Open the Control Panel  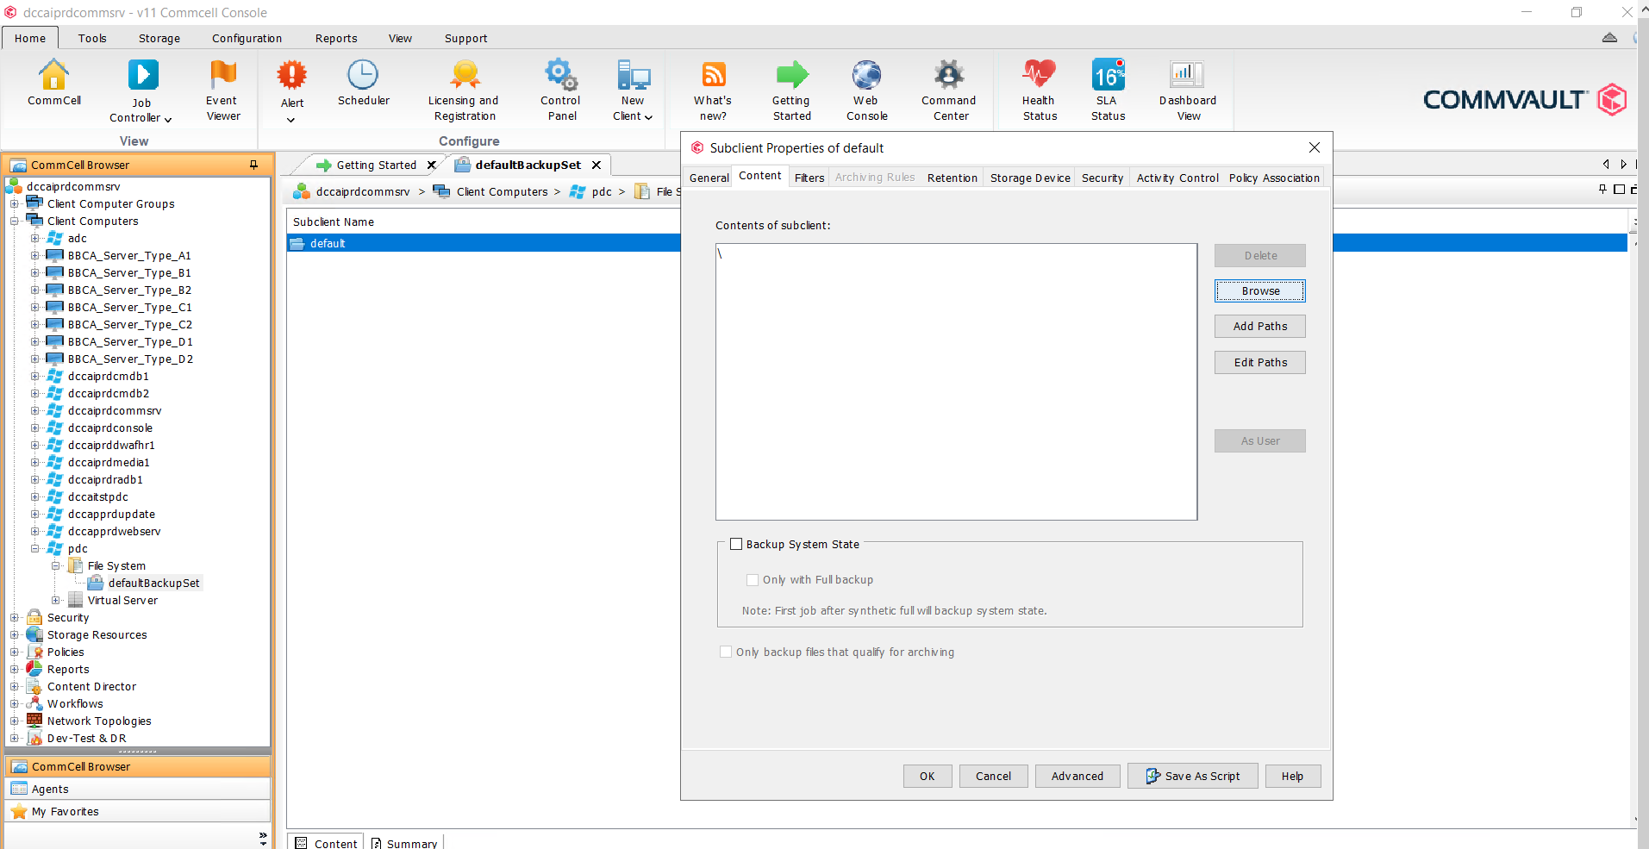[561, 91]
